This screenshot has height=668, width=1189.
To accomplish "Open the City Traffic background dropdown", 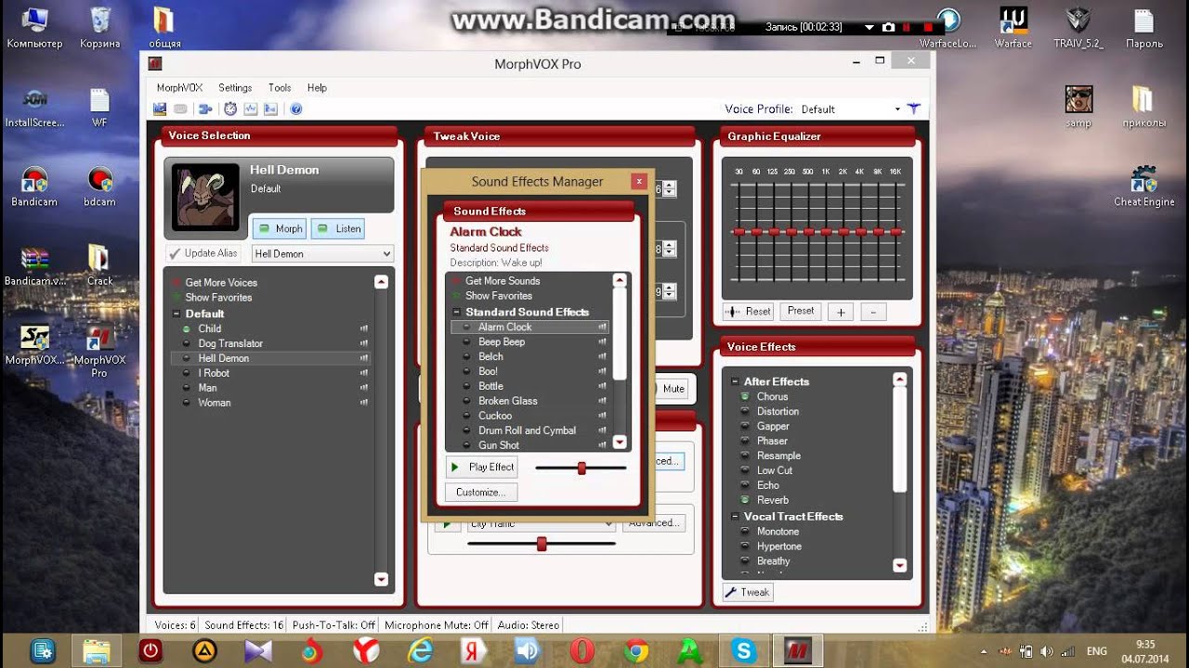I will [x=609, y=524].
